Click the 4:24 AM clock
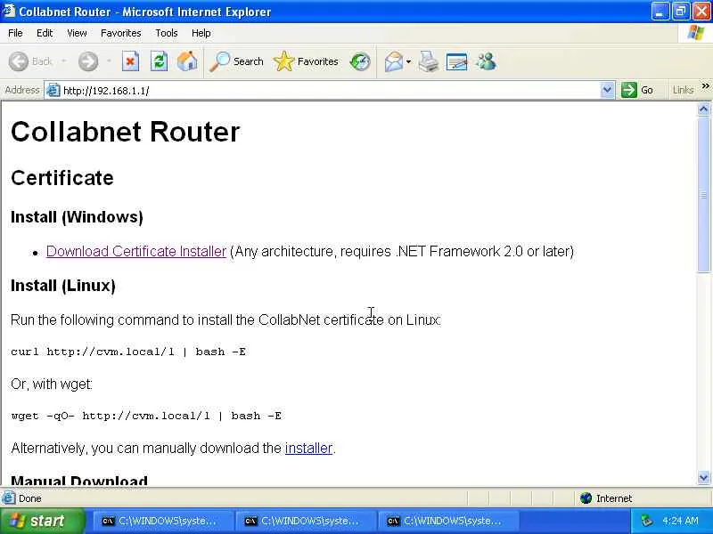The image size is (713, 534). pos(680,521)
